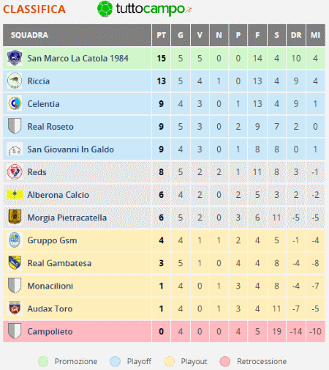Open the Monacilioni team link
The width and height of the screenshot is (329, 370).
click(50, 286)
